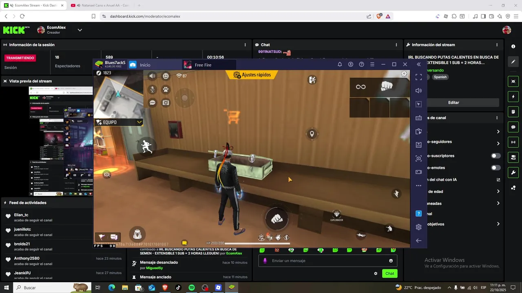This screenshot has width=522, height=293.
Task: Expand the restricción de edad chevron
Action: tap(498, 191)
